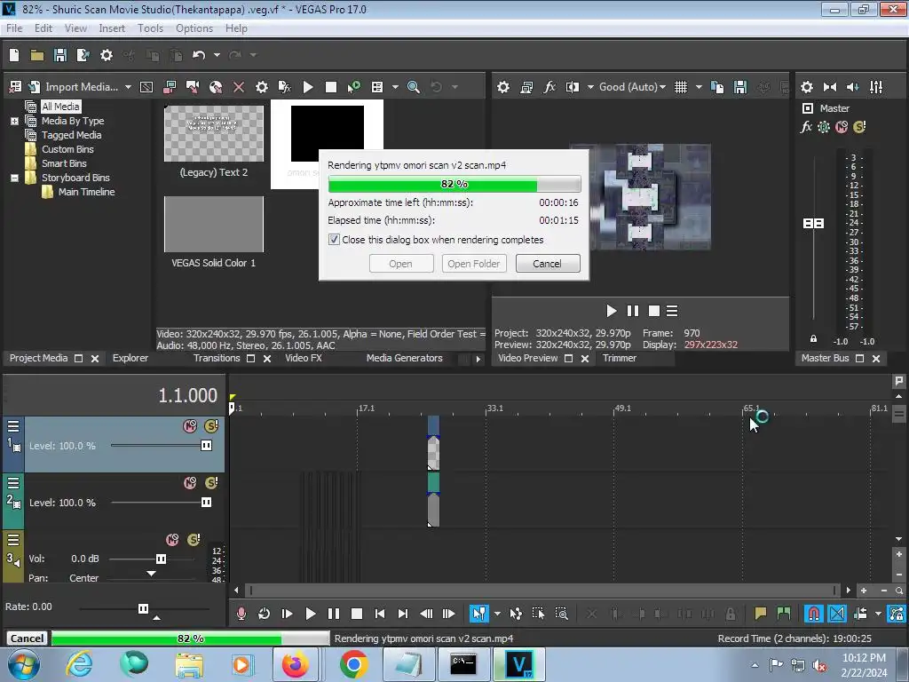The height and width of the screenshot is (682, 909).
Task: Expand the Media By Type tree node
Action: pyautogui.click(x=14, y=121)
